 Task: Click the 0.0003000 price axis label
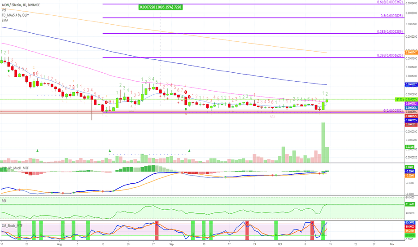pos(412,13)
